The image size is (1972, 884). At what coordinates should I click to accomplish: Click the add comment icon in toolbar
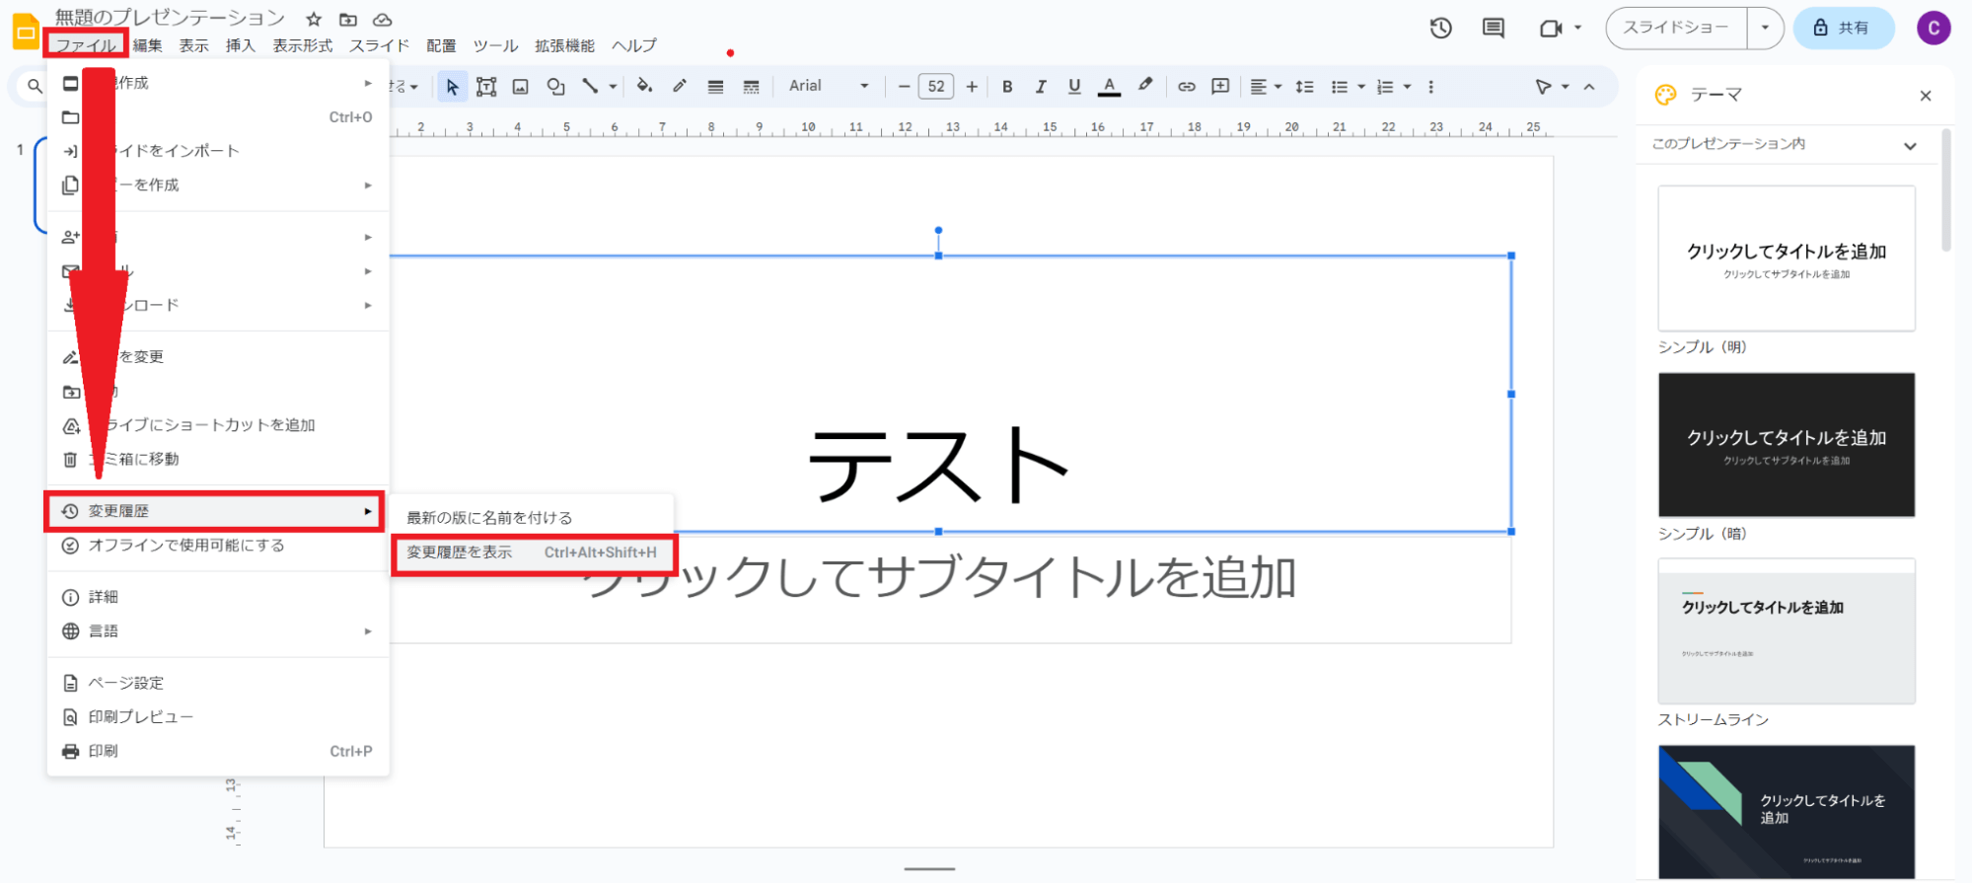1220,87
